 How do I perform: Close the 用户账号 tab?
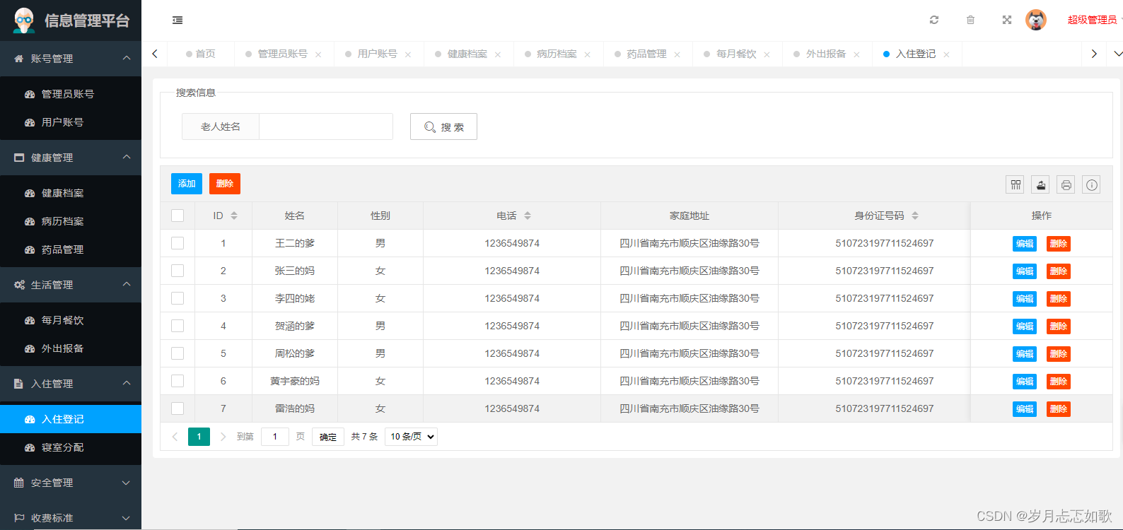coord(408,54)
